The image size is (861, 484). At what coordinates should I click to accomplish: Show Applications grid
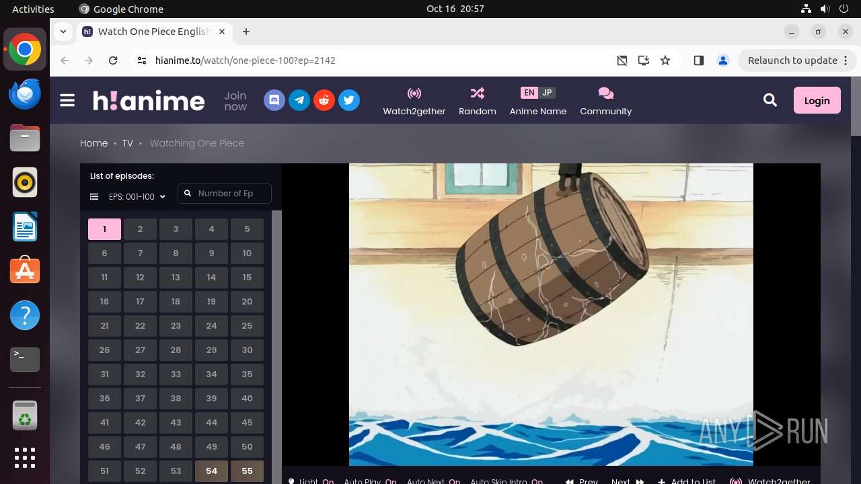click(x=25, y=458)
